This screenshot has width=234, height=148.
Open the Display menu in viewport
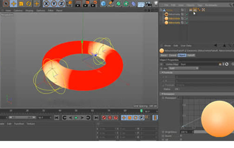click(29, 10)
